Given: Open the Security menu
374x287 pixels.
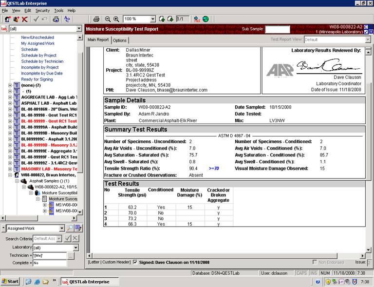Looking at the screenshot, I should pyautogui.click(x=42, y=10).
